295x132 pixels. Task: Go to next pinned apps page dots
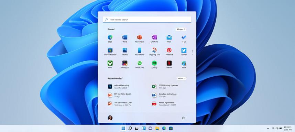(193, 53)
